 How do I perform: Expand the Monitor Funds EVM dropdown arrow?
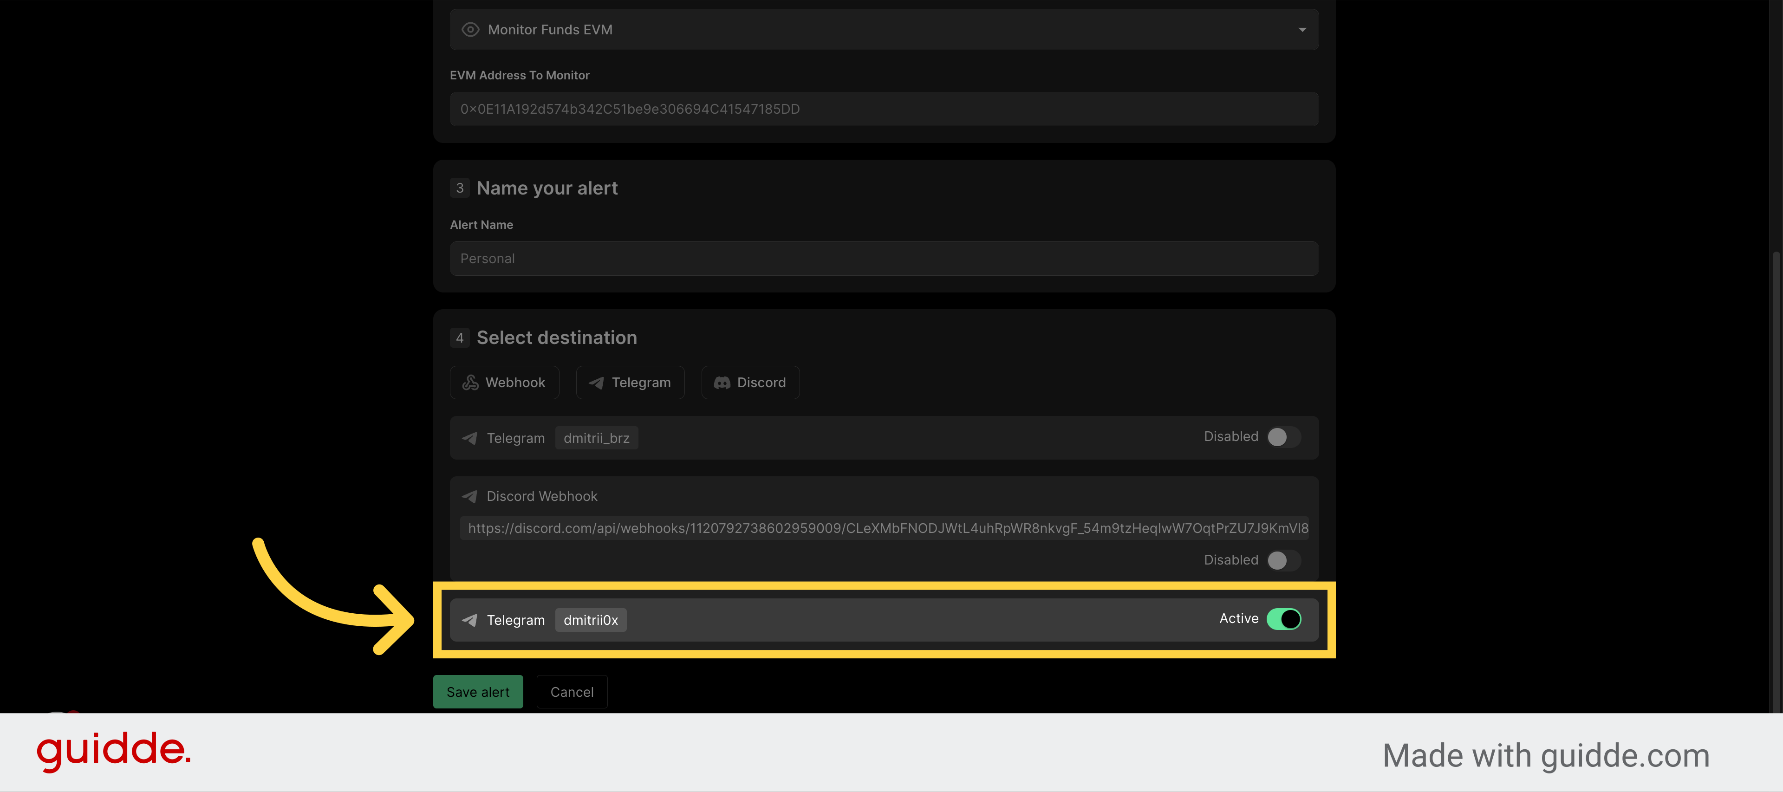coord(1302,30)
